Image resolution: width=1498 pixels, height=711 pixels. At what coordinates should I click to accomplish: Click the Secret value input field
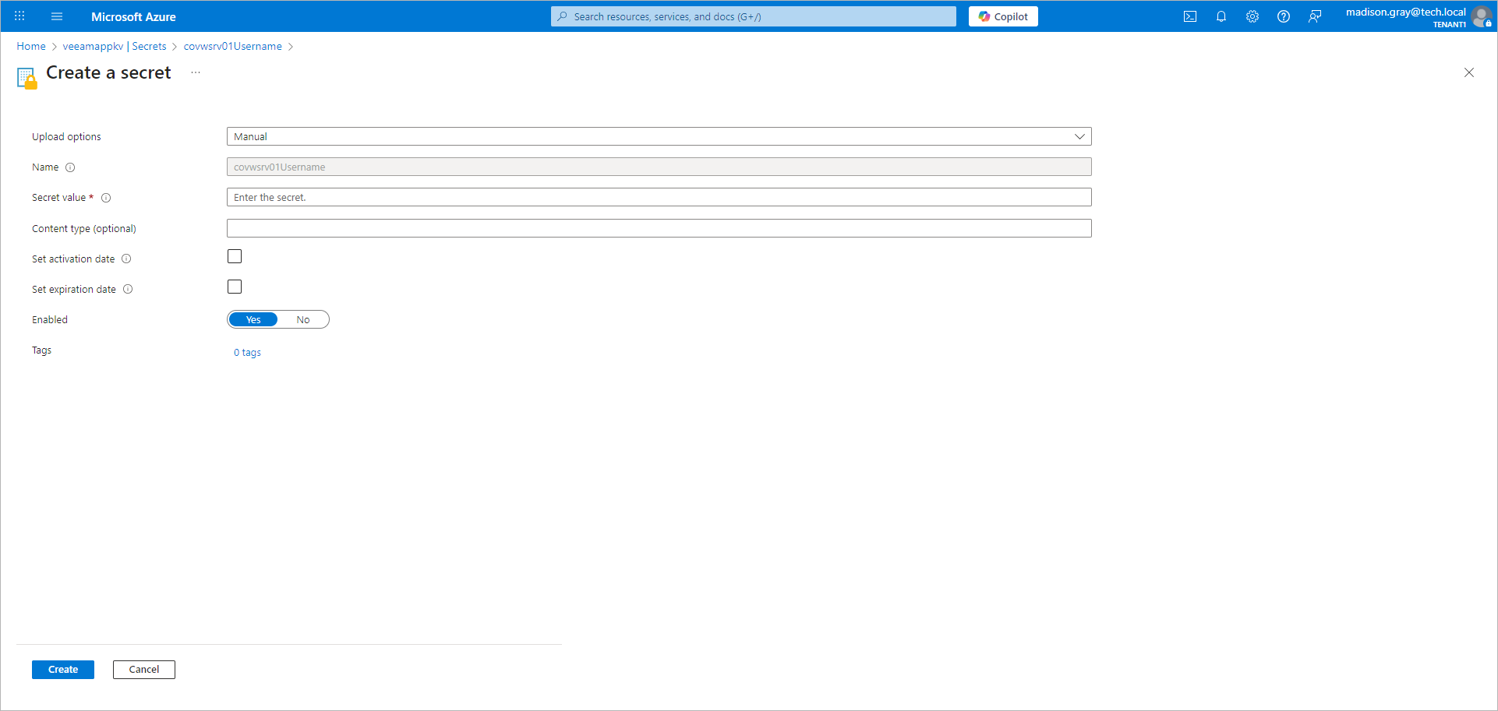click(659, 197)
